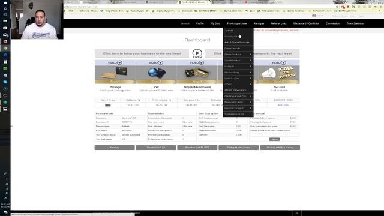Play the video above the Package step
This screenshot has height=216, width=384.
115,62
